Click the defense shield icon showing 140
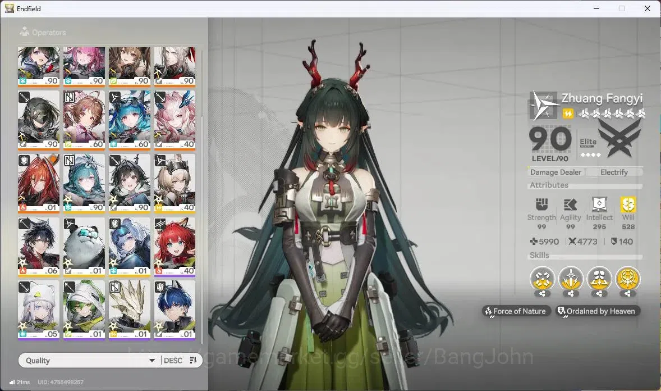The width and height of the screenshot is (661, 391). pyautogui.click(x=614, y=241)
